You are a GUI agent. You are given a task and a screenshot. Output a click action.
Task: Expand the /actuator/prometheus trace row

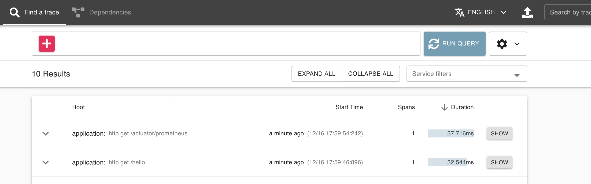click(46, 133)
